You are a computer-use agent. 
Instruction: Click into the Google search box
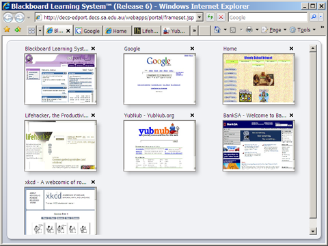(x=268, y=18)
